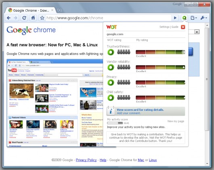Open a new tab with plus button

click(59, 10)
